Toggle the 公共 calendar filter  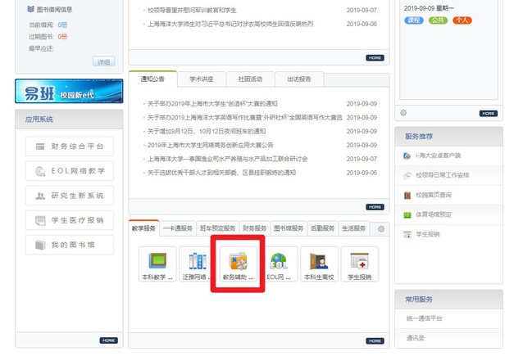click(x=438, y=19)
